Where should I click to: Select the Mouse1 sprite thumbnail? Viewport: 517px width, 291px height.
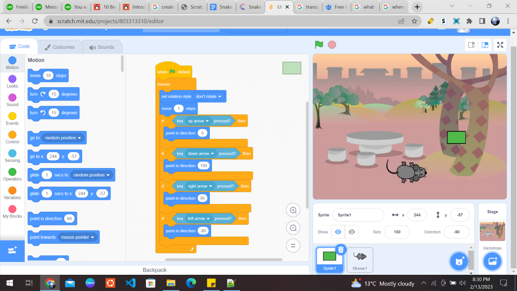tap(360, 260)
